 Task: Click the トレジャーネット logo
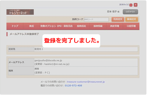(x=20, y=12)
